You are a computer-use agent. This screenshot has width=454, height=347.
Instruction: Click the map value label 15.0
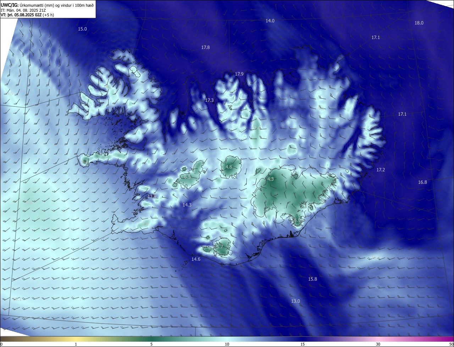82,29
